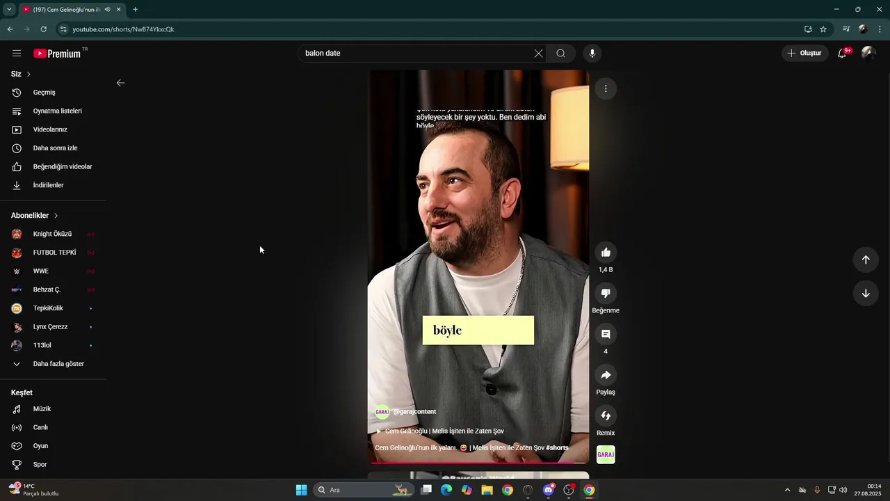Image resolution: width=890 pixels, height=501 pixels.
Task: Open Chrome three-dot menu
Action: pyautogui.click(x=880, y=29)
